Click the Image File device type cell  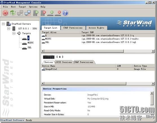click(140, 69)
